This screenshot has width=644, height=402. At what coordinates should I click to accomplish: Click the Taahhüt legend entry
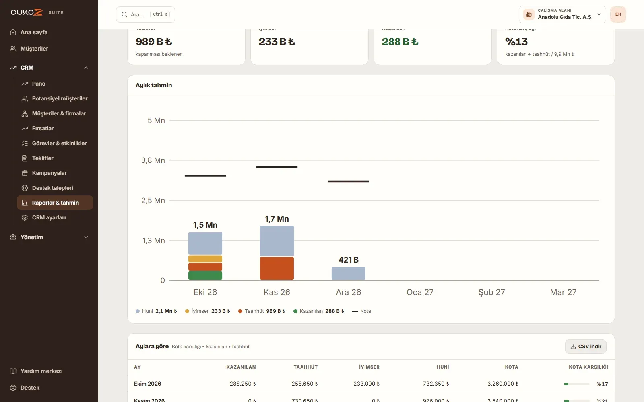click(x=262, y=311)
